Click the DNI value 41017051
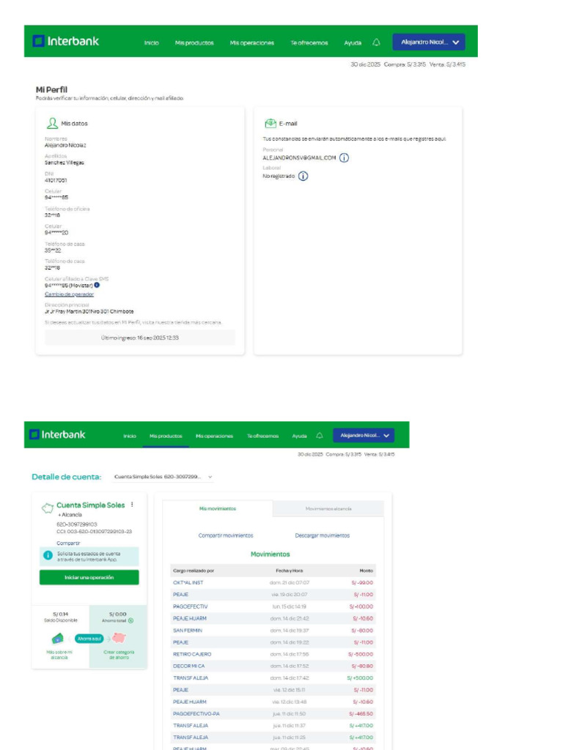563x750 pixels. tap(56, 180)
